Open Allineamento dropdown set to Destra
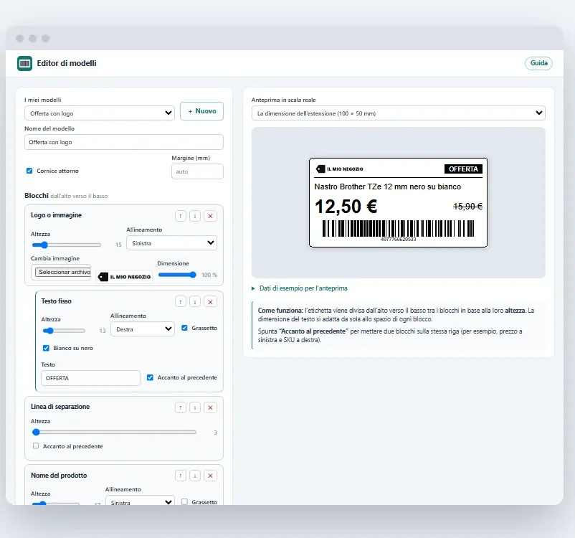 [143, 329]
